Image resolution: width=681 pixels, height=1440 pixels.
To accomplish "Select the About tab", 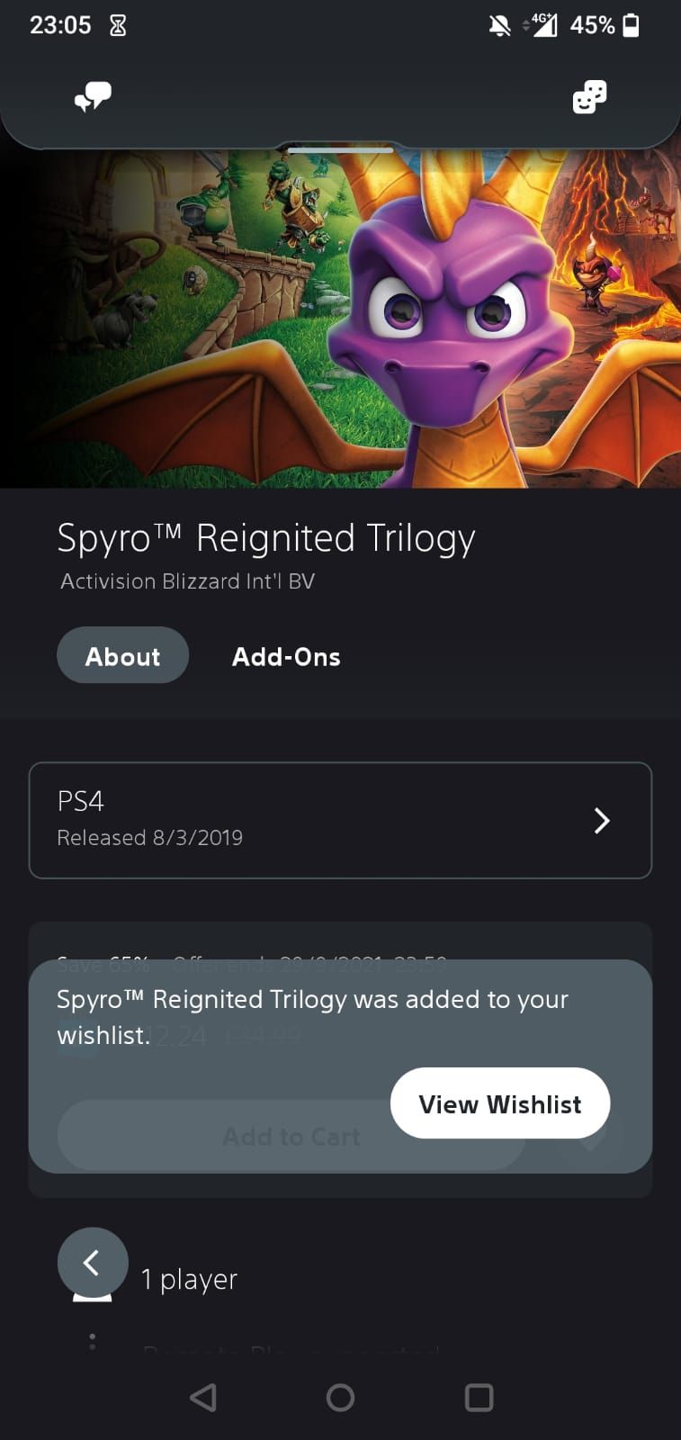I will coord(122,655).
